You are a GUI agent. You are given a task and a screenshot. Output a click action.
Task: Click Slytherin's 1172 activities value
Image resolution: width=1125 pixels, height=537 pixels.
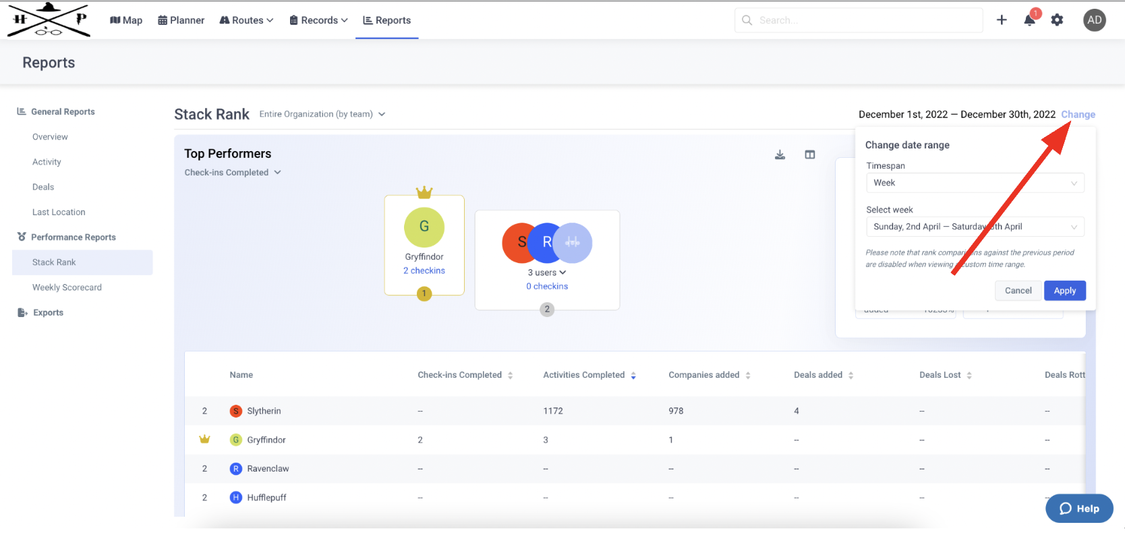point(553,411)
